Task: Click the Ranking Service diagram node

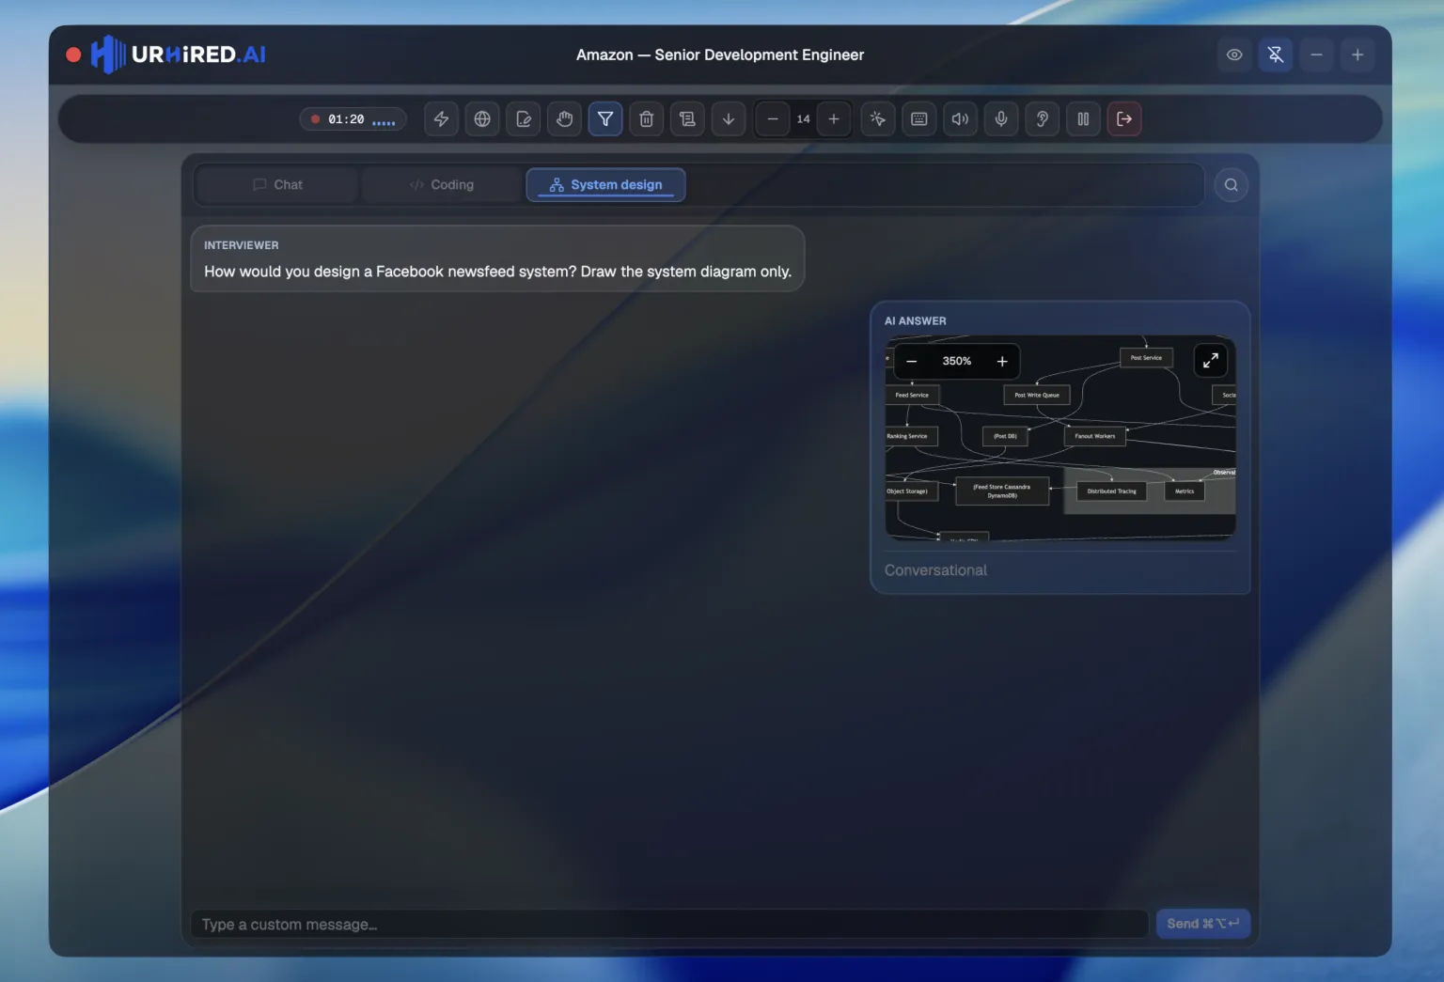Action: click(x=910, y=436)
